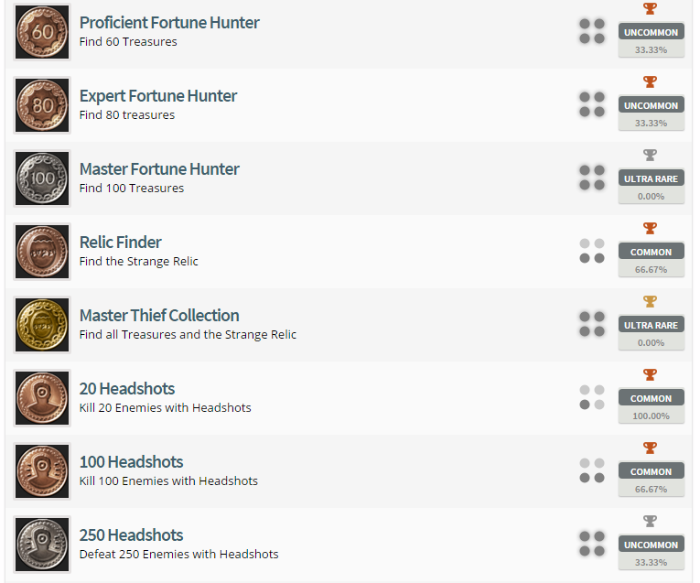Screen dimensions: 700x583
Task: Click bronze trophy icon for 100 Headshots
Action: 650,448
